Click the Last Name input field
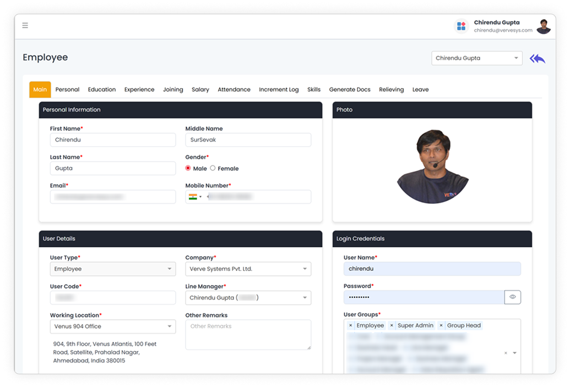Image resolution: width=570 pixels, height=388 pixels. (113, 168)
